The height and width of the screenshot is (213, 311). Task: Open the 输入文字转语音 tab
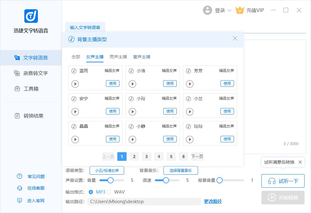(85, 27)
